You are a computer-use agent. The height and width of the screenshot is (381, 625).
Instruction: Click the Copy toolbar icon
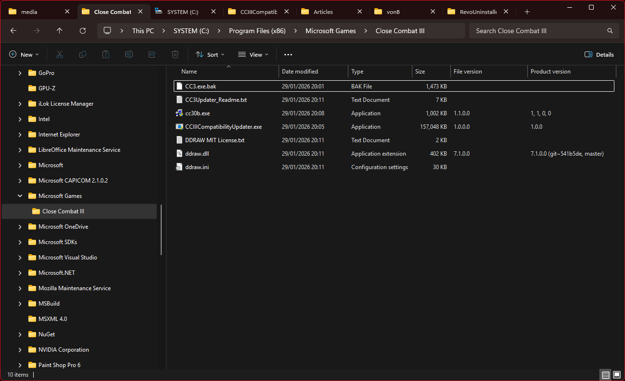pyautogui.click(x=83, y=55)
